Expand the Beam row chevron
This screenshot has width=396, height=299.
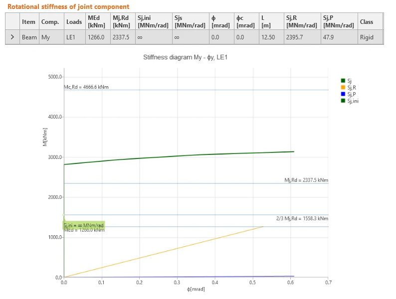coord(12,37)
